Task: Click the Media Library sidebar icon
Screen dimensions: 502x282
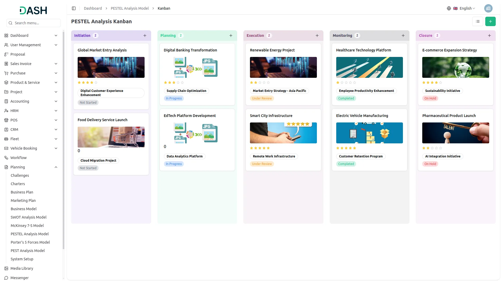Action: [6, 268]
